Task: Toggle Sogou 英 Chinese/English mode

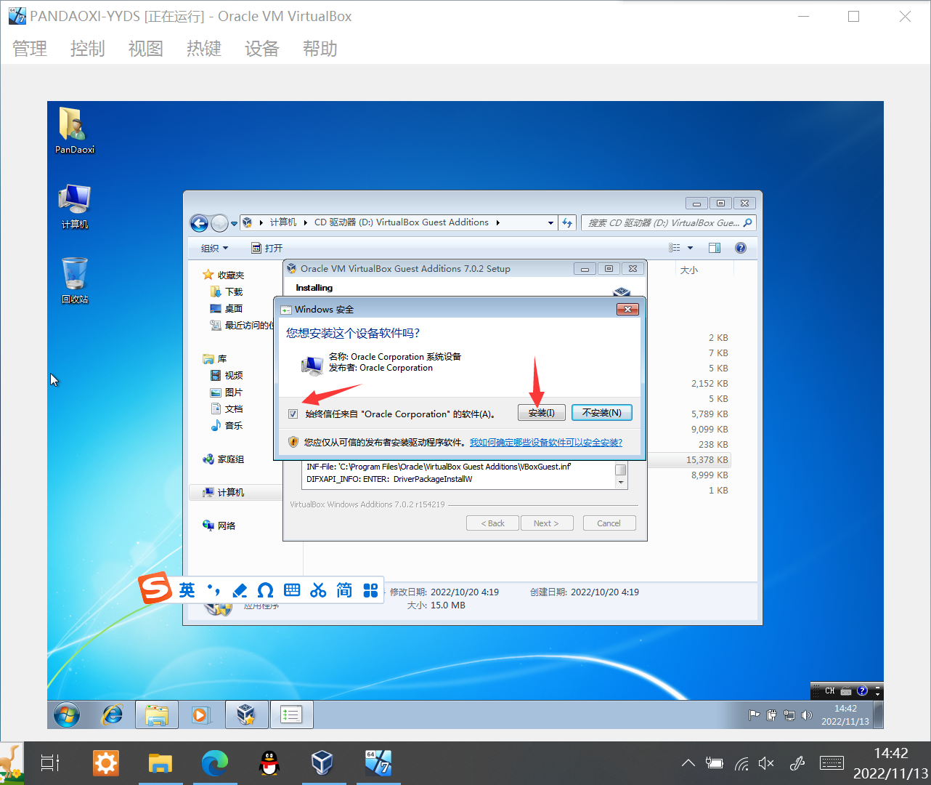Action: [187, 590]
